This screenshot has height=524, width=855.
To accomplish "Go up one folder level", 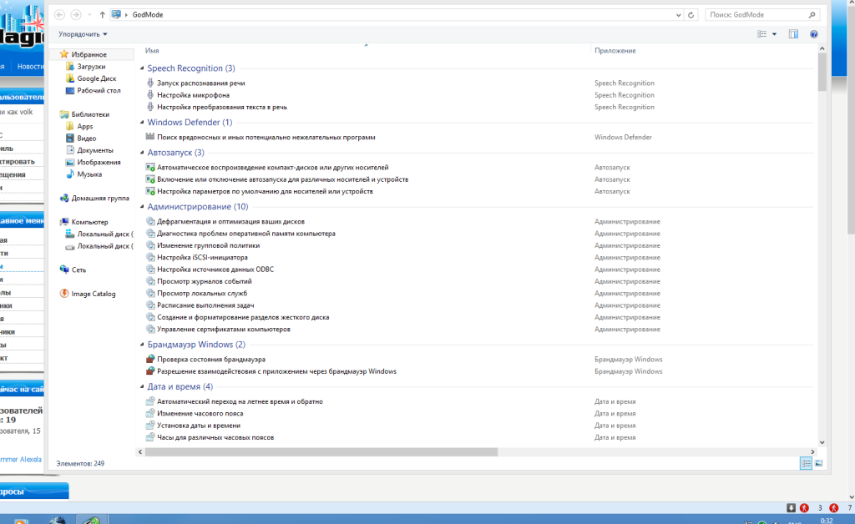I will pyautogui.click(x=102, y=15).
